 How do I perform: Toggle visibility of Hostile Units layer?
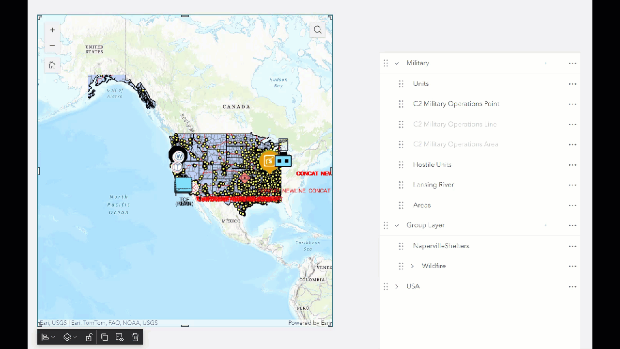[432, 164]
